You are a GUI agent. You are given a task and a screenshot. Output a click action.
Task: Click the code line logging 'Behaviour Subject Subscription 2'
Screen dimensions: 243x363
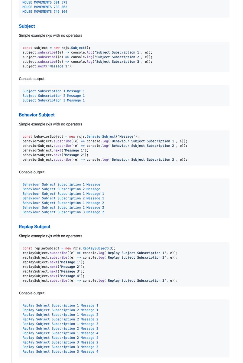click(x=105, y=146)
